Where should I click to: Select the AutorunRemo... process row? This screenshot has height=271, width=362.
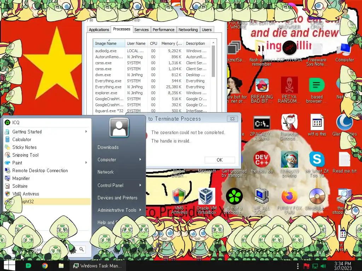coord(152,57)
